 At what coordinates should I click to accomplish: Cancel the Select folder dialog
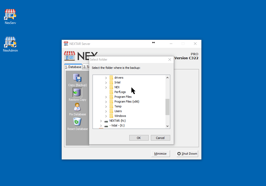(160, 138)
